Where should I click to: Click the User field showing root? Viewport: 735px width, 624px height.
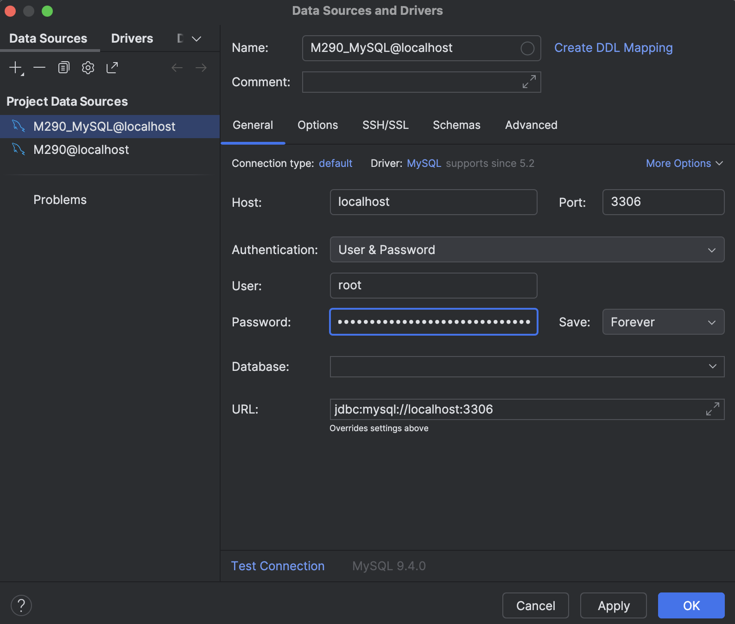pos(433,286)
